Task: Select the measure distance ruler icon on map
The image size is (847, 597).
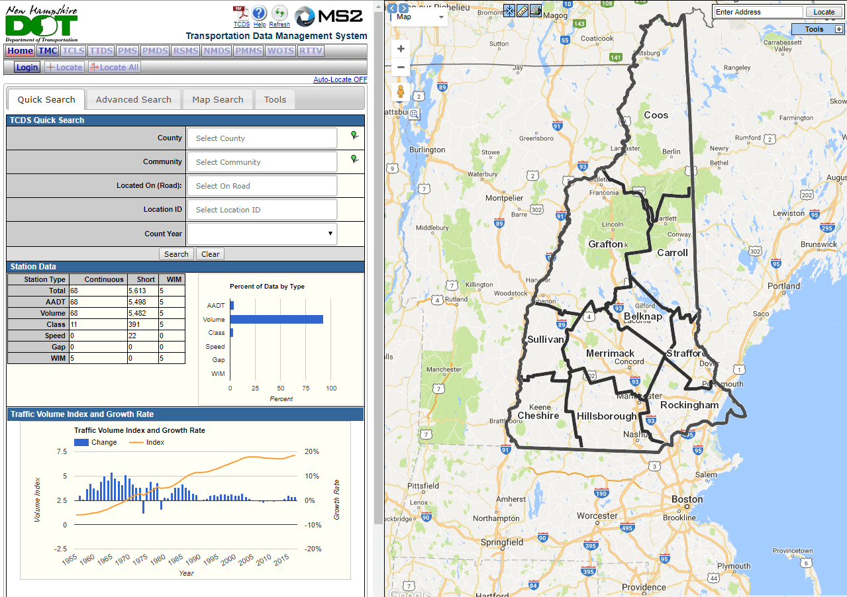Action: tap(522, 11)
